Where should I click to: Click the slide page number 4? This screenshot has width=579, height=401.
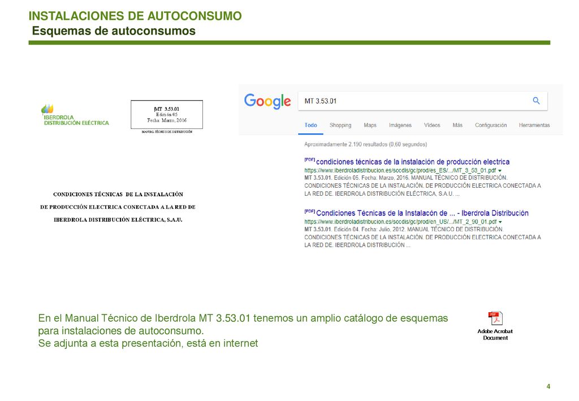[x=548, y=386]
